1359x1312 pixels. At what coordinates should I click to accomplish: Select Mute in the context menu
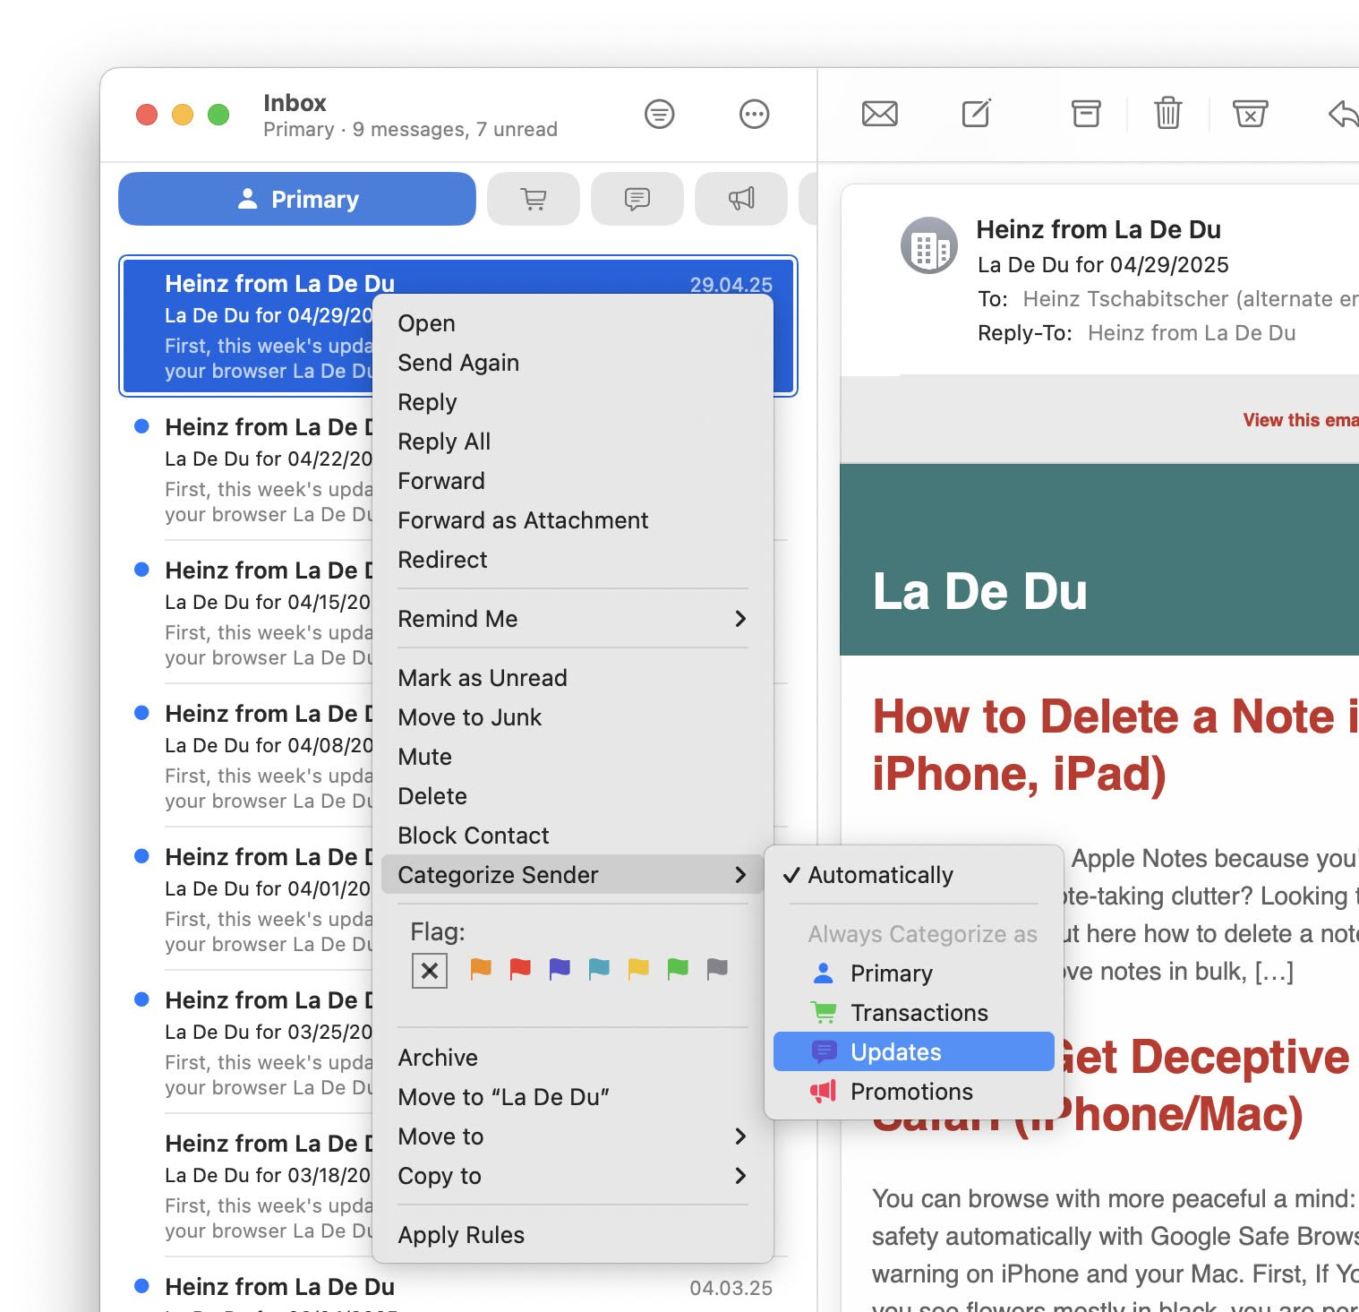(x=573, y=757)
